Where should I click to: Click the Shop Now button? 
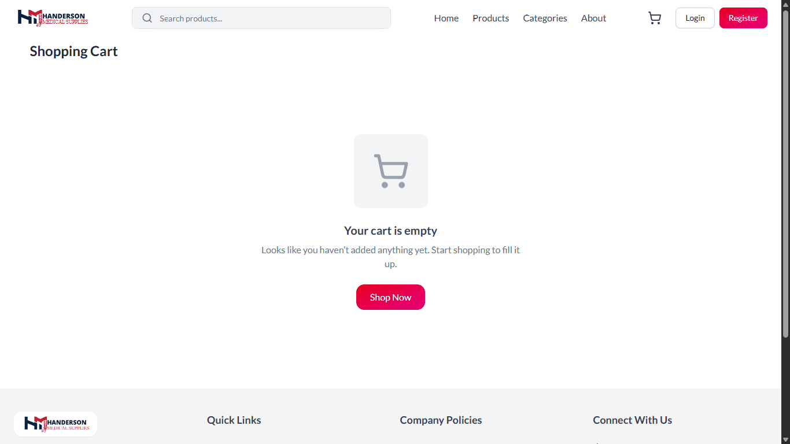pos(390,297)
